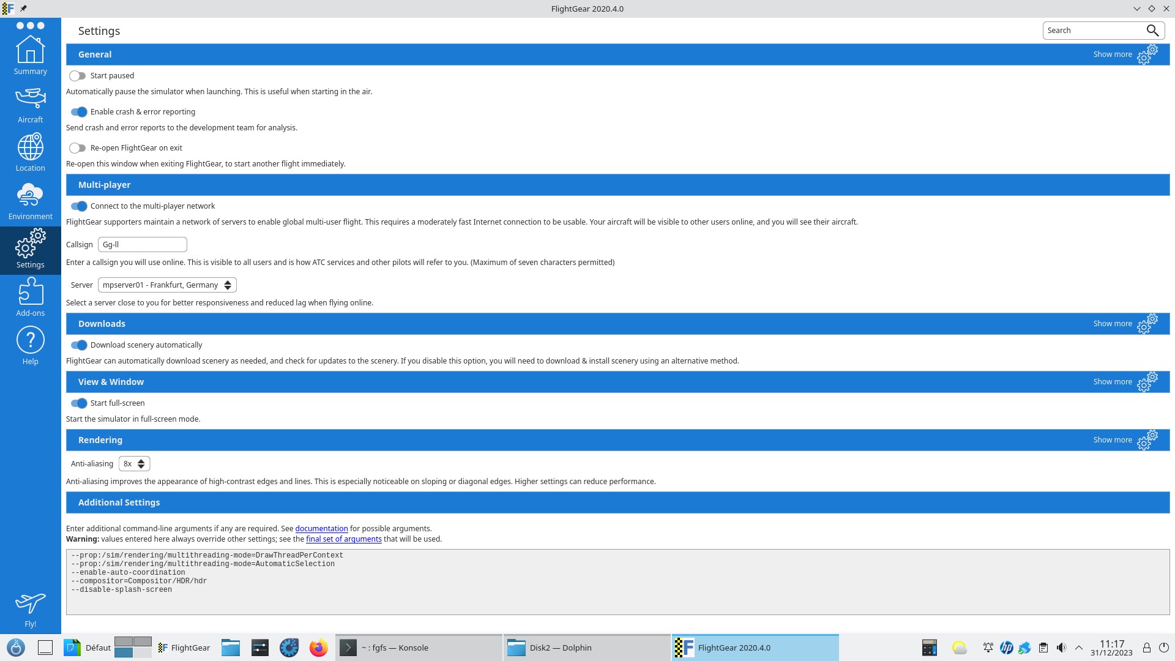Open the volume control tray icon
This screenshot has width=1175, height=661.
pos(1061,648)
